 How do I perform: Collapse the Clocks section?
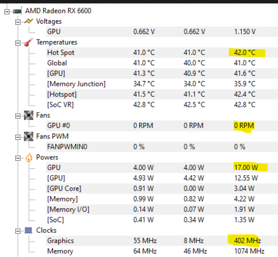pos(18,231)
